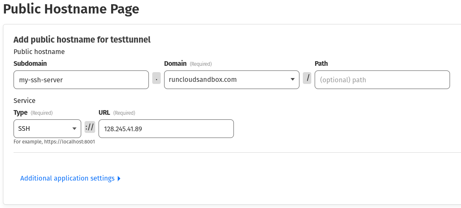
Task: Click the arrow on the SSH Type selector
Action: 74,128
